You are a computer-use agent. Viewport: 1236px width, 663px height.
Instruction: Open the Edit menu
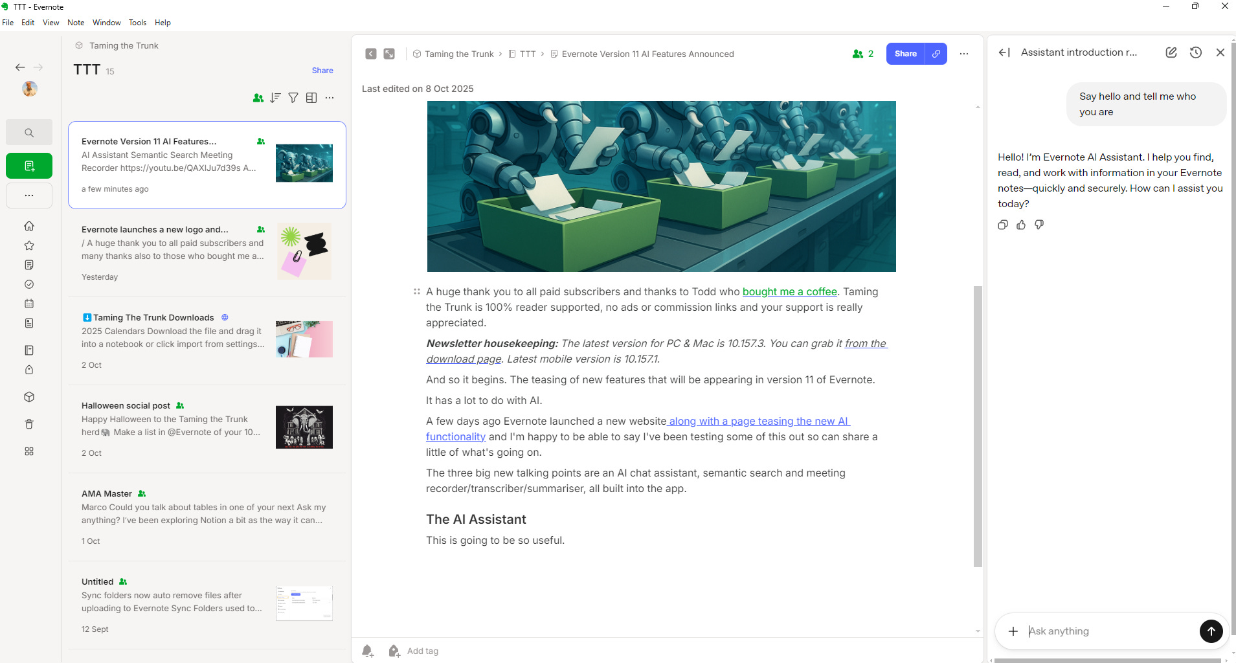(x=28, y=23)
